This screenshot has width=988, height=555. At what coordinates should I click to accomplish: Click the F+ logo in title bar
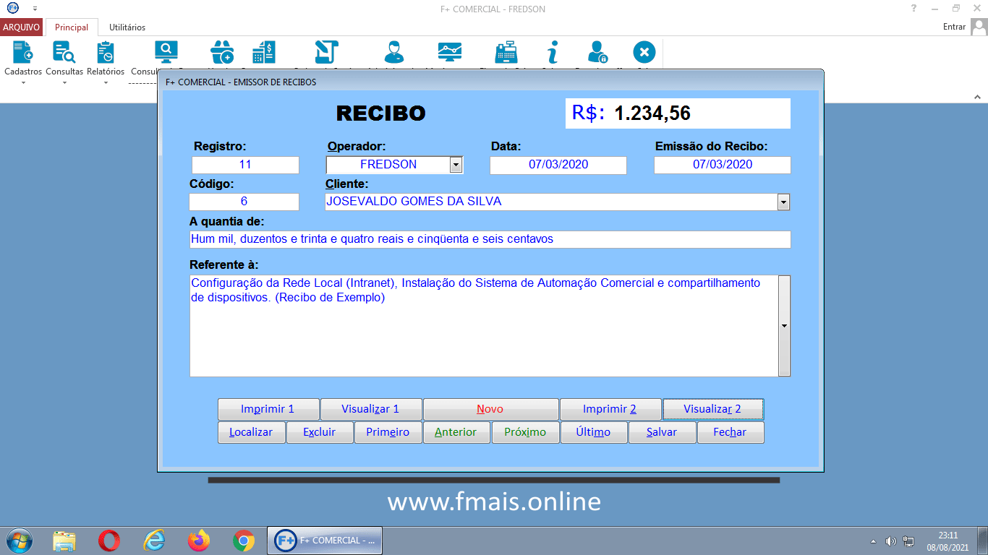[x=12, y=9]
